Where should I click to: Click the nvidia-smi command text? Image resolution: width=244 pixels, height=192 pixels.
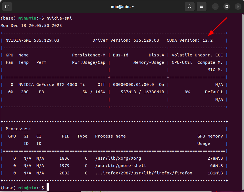pyautogui.click(x=59, y=18)
